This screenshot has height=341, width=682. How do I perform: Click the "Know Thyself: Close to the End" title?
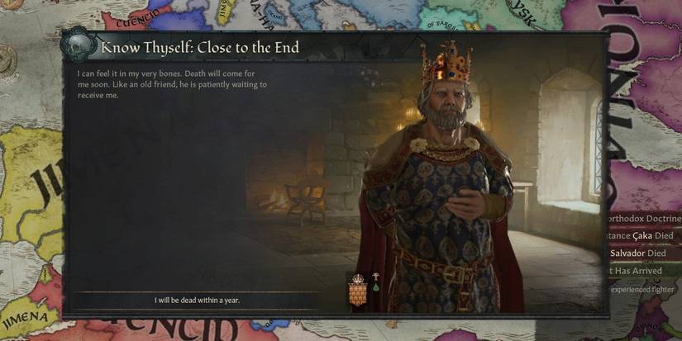tap(200, 47)
